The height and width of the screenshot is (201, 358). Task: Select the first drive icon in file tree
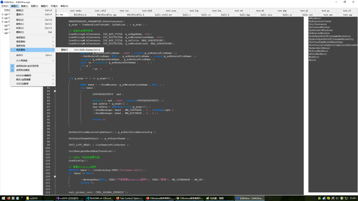click(6, 14)
